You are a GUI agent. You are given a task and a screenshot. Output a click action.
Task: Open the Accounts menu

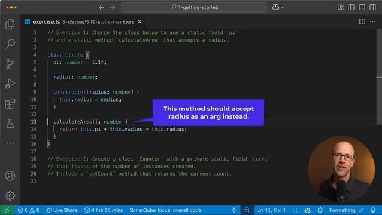pos(10,176)
